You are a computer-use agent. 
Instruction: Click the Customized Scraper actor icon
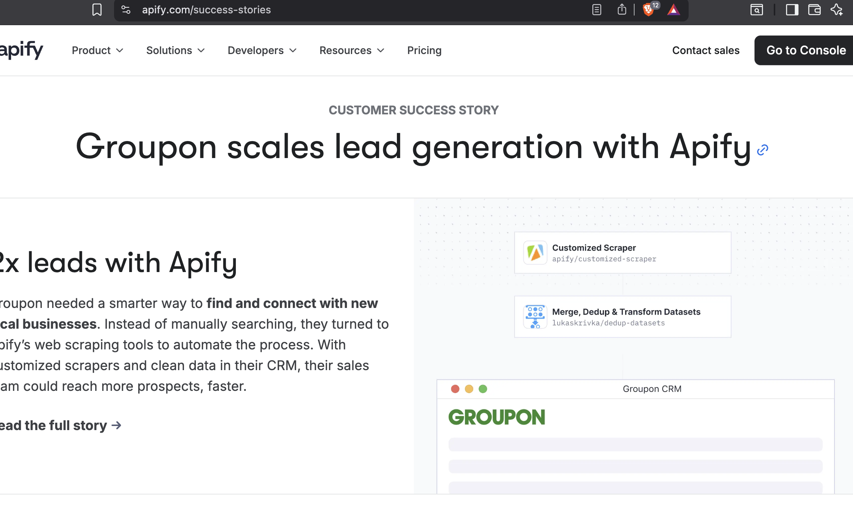pyautogui.click(x=535, y=253)
